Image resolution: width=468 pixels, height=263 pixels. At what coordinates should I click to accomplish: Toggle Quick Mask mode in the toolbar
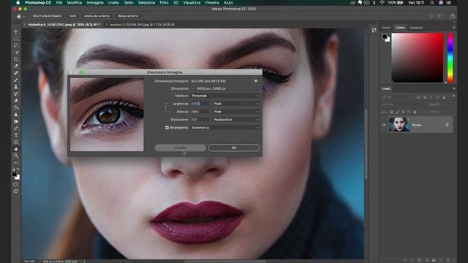pos(16,185)
